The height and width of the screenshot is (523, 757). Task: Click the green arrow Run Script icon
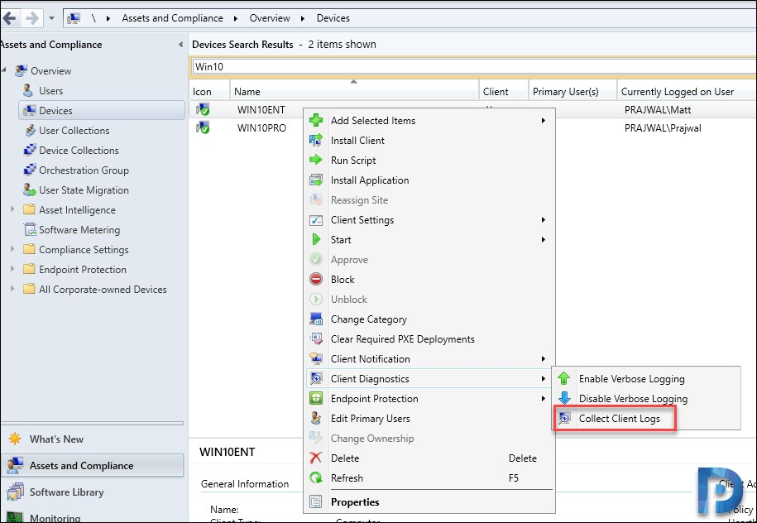[x=316, y=160]
